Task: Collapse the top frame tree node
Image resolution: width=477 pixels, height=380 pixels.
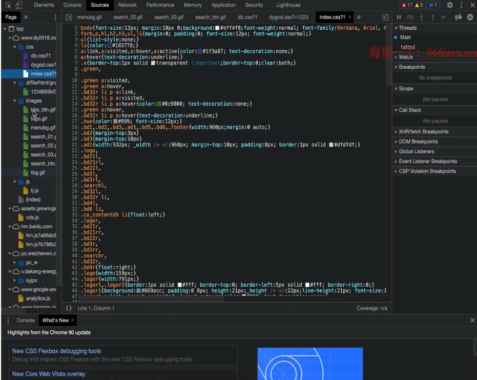Action: pyautogui.click(x=5, y=29)
